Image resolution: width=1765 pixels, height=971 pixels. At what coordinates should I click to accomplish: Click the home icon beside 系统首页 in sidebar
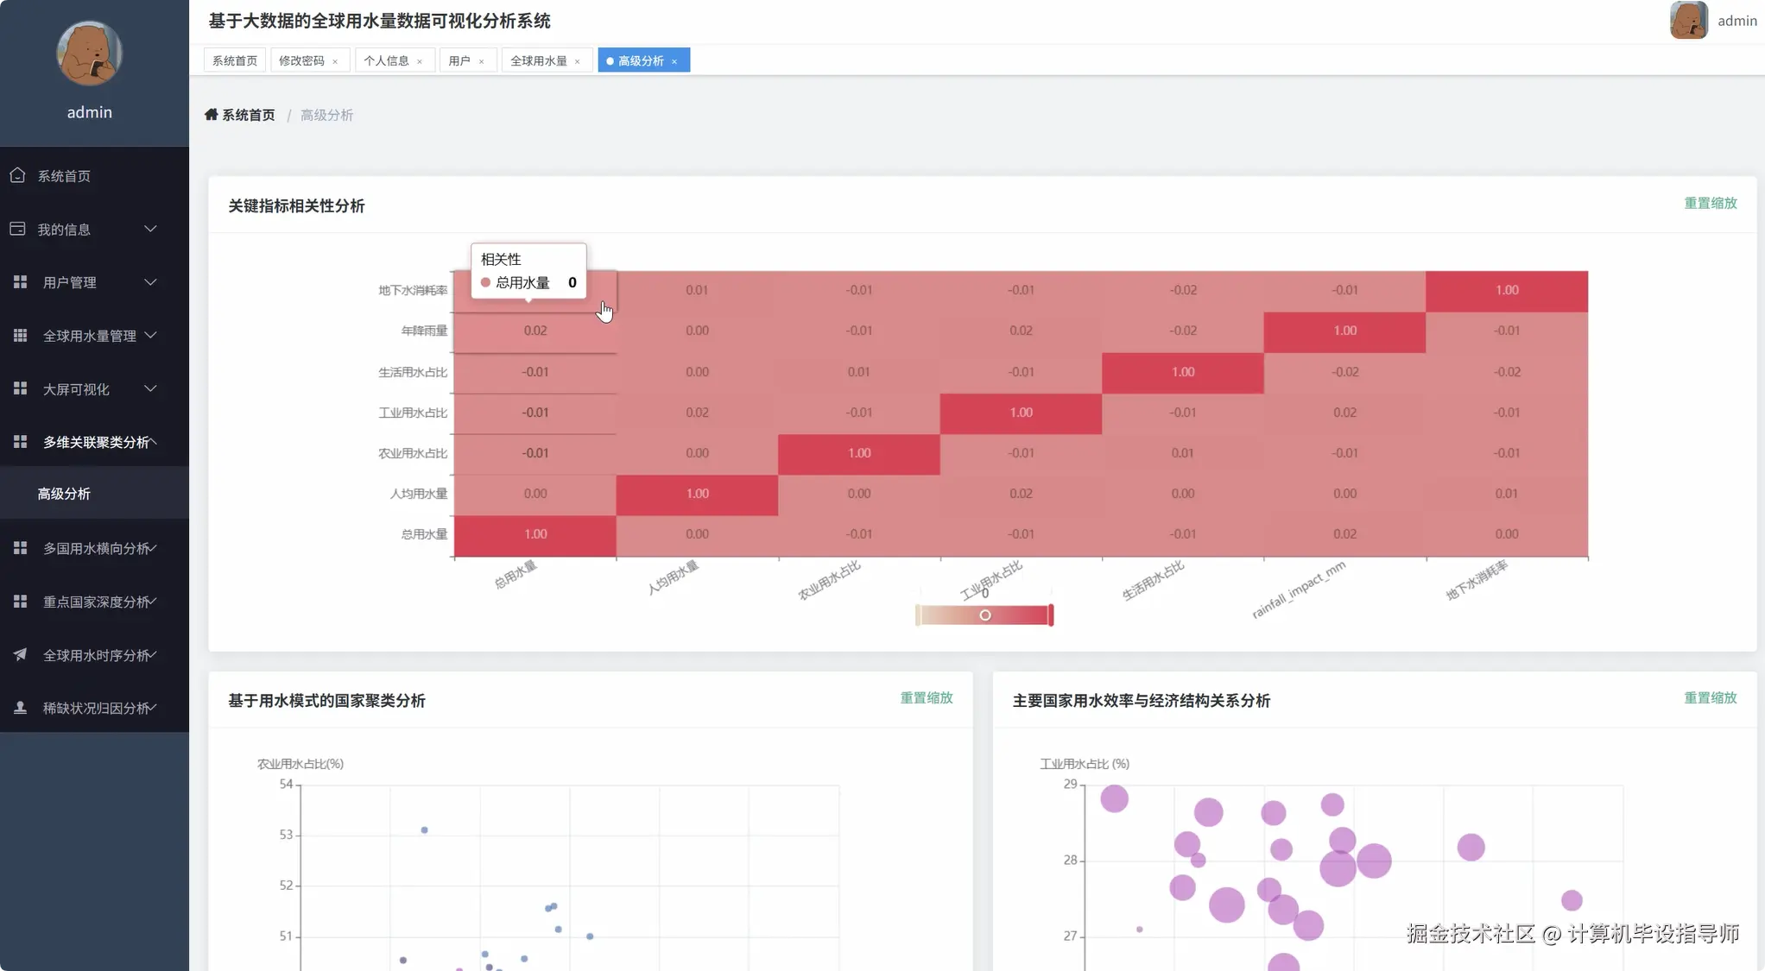point(17,175)
